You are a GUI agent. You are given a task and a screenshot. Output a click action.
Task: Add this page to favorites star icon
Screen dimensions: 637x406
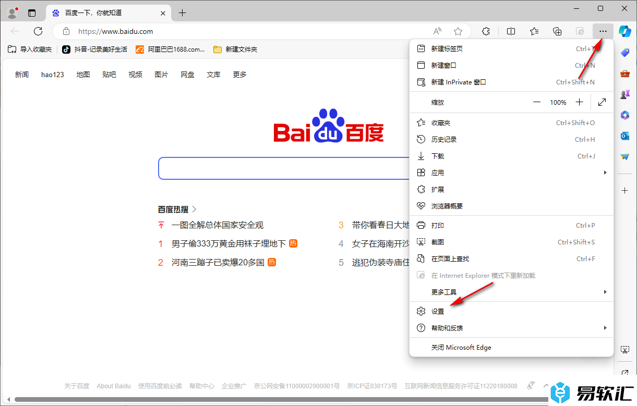pos(458,31)
